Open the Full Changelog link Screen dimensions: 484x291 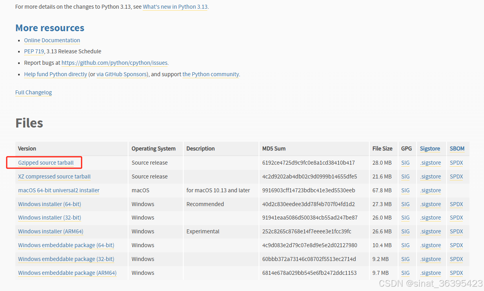click(x=34, y=92)
